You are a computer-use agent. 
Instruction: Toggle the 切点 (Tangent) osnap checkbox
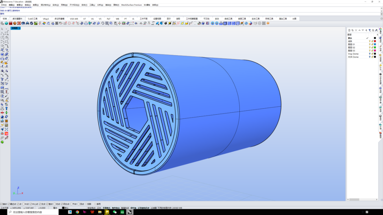tap(55, 204)
